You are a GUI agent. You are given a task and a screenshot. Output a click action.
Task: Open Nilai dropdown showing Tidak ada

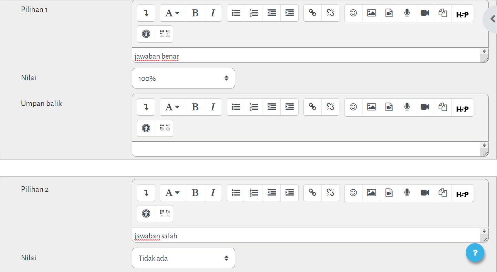pos(183,258)
